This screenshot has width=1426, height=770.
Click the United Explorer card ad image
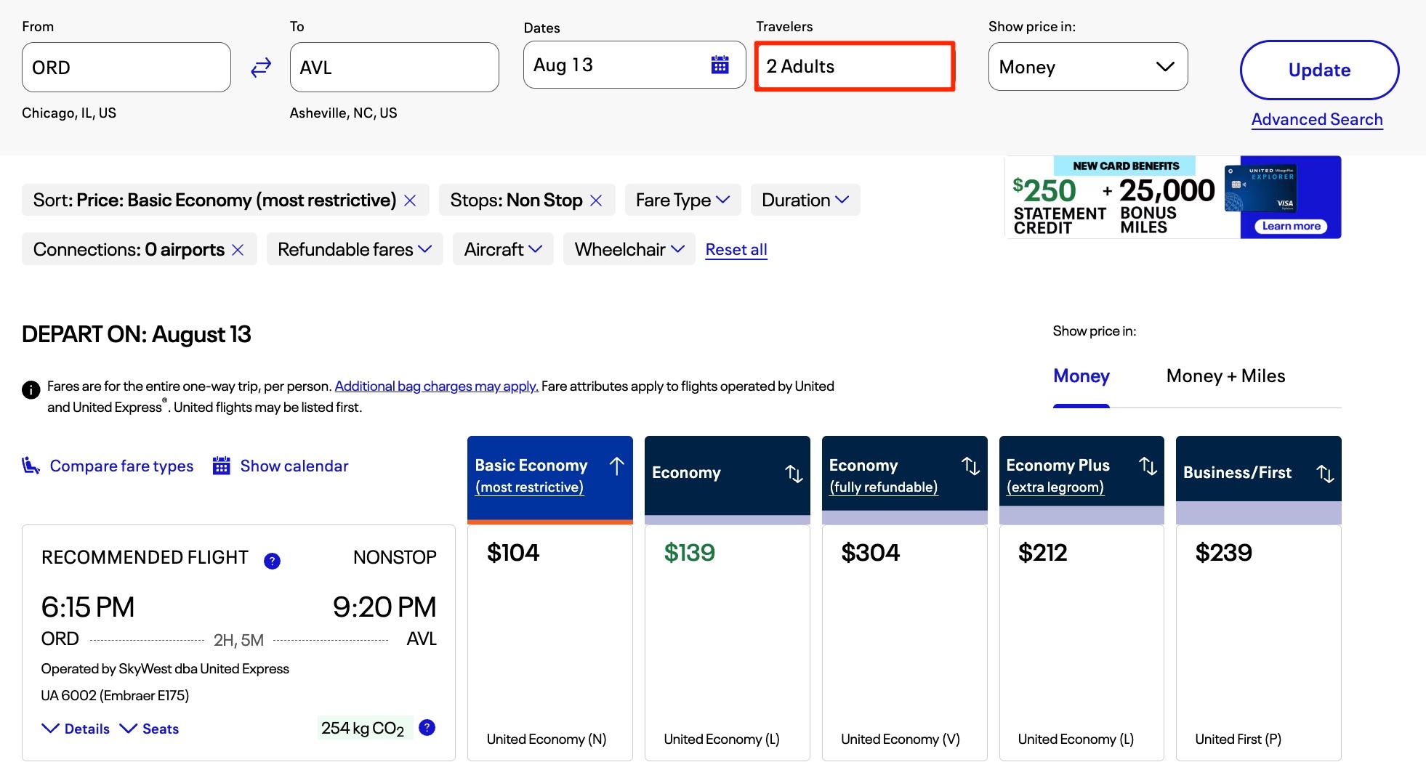[1260, 188]
